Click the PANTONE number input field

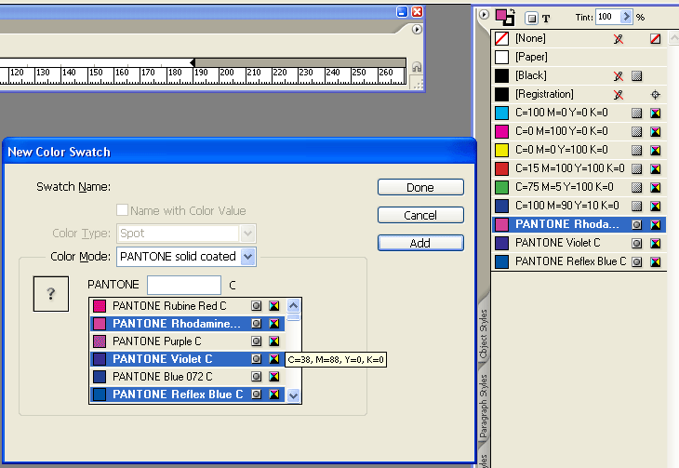(184, 285)
